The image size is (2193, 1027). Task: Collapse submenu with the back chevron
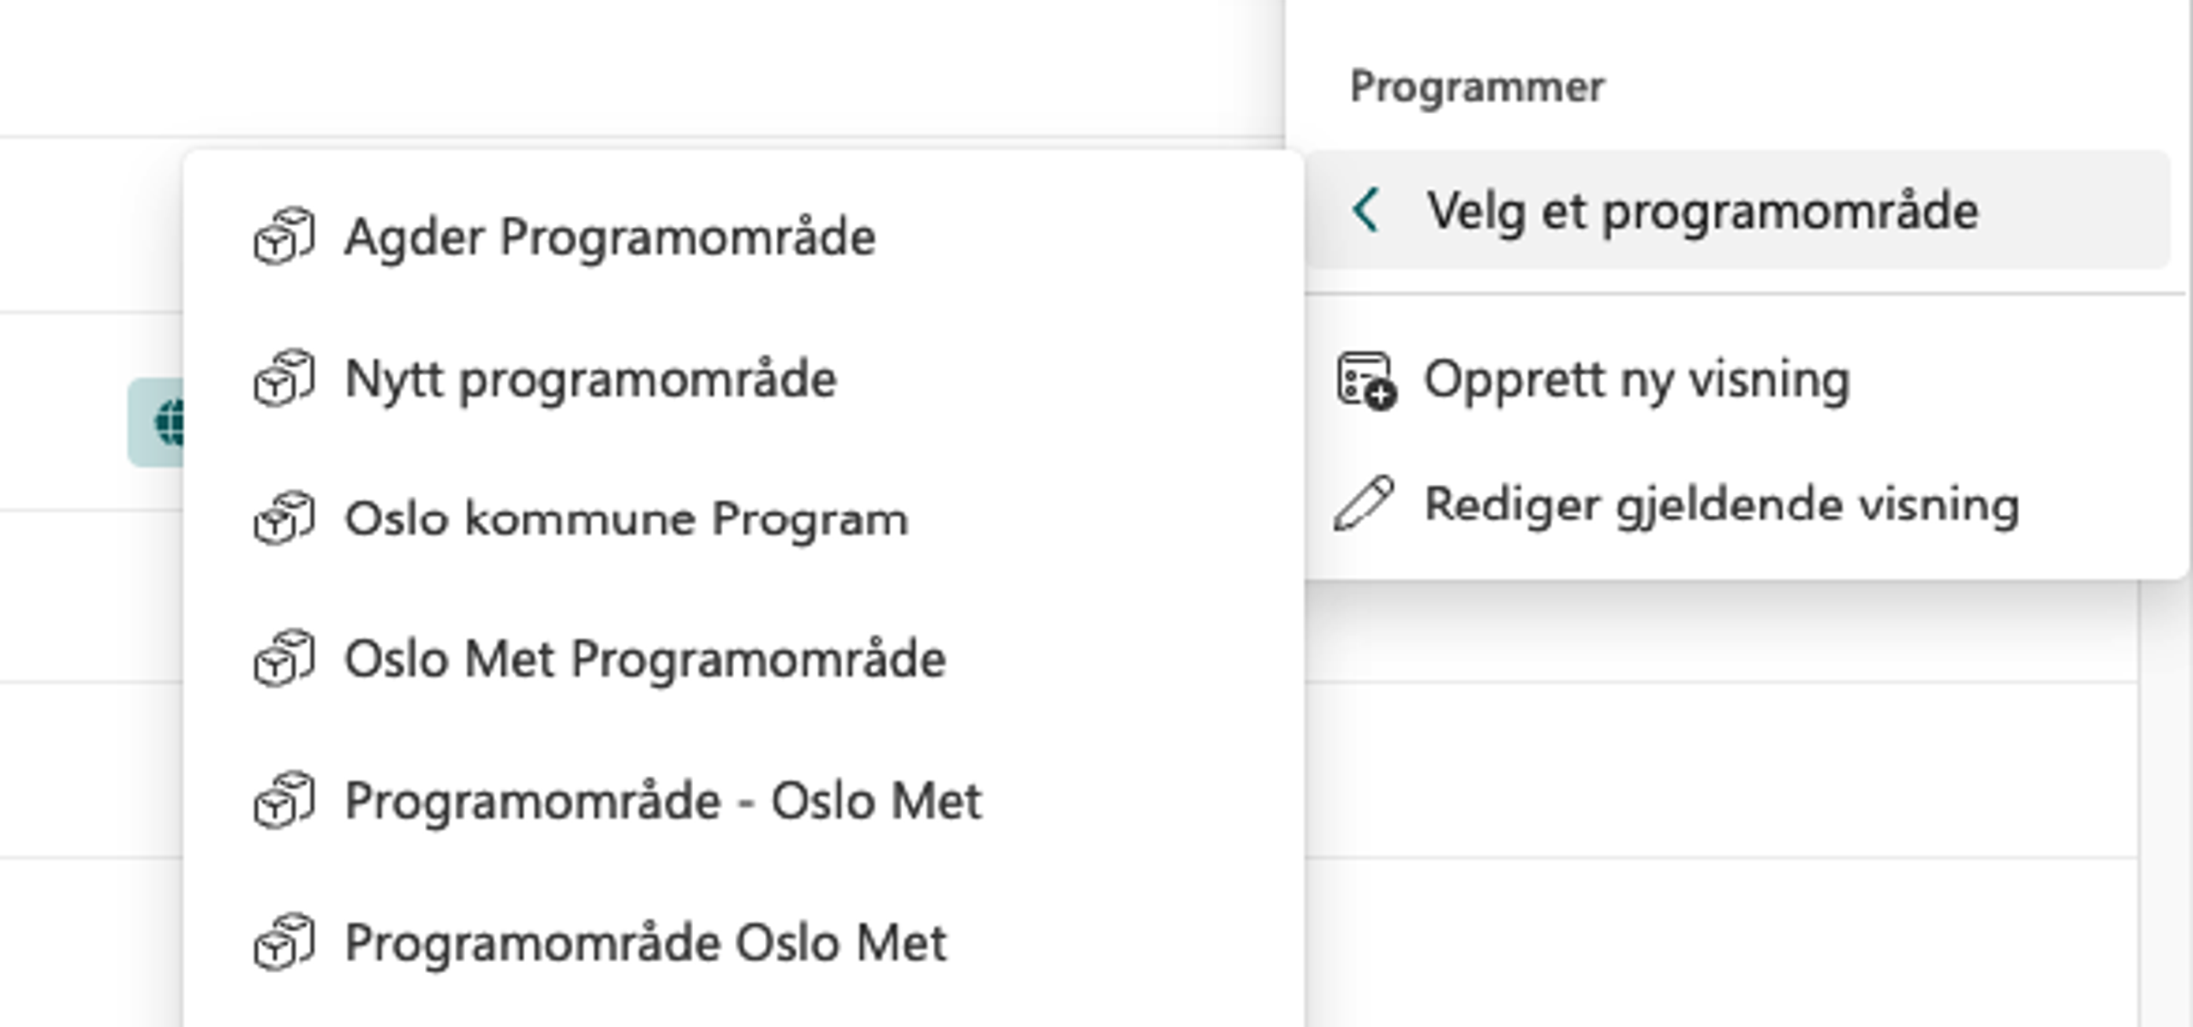pos(1365,211)
